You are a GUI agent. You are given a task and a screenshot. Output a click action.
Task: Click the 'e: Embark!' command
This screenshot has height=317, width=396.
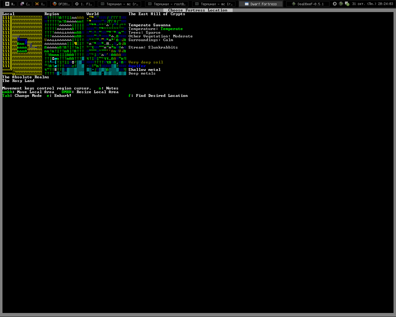[59, 96]
